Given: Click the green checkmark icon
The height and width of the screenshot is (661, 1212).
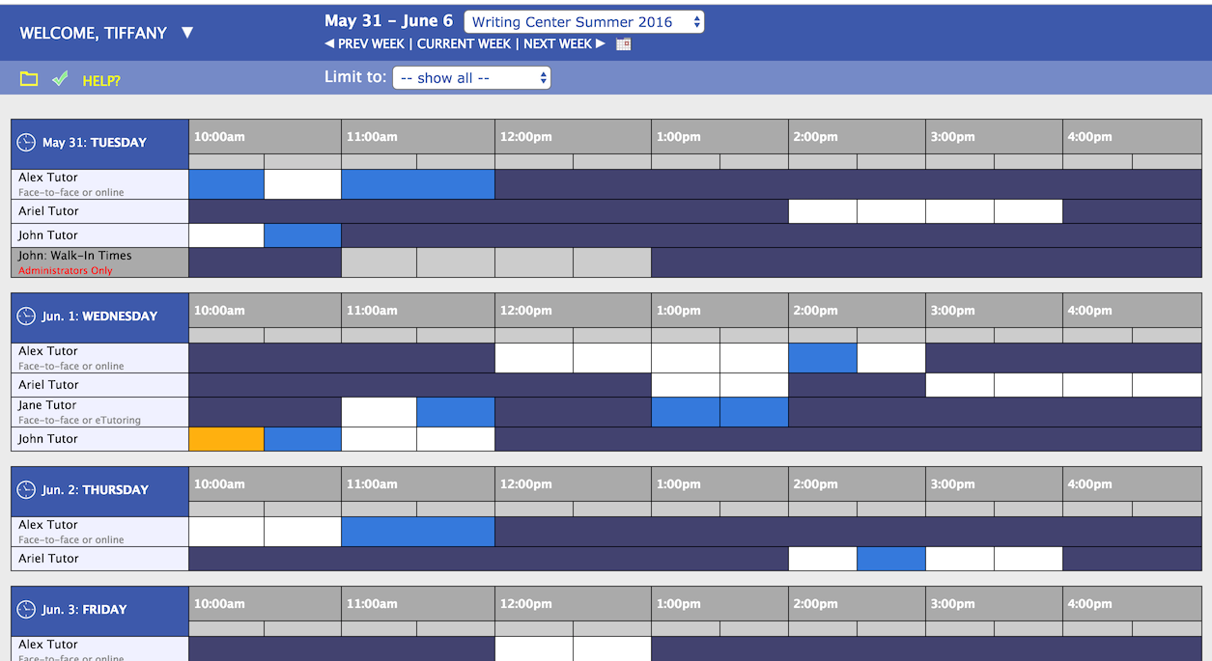Looking at the screenshot, I should pyautogui.click(x=60, y=79).
